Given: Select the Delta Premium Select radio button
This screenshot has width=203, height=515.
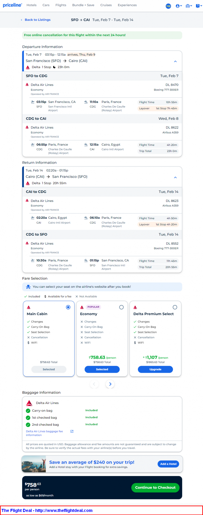Looking at the screenshot, I should click(x=175, y=307).
